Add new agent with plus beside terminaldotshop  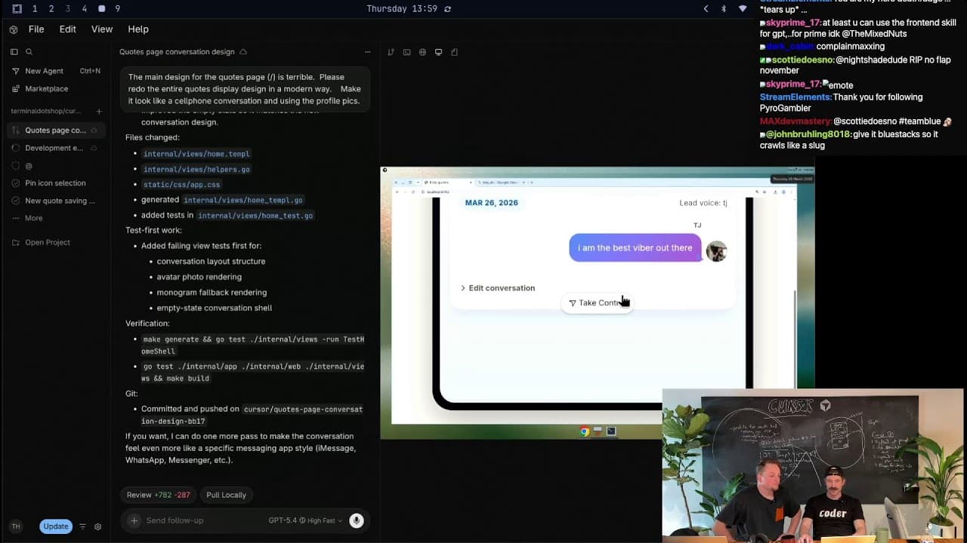click(x=98, y=112)
